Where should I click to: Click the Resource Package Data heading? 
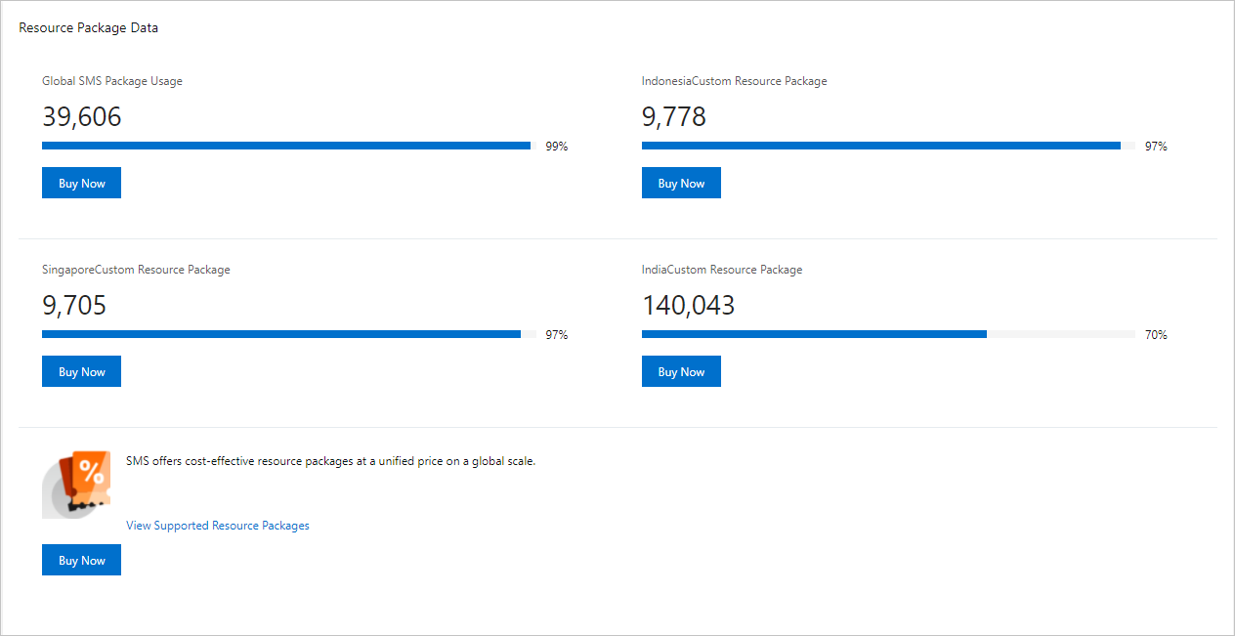point(89,28)
